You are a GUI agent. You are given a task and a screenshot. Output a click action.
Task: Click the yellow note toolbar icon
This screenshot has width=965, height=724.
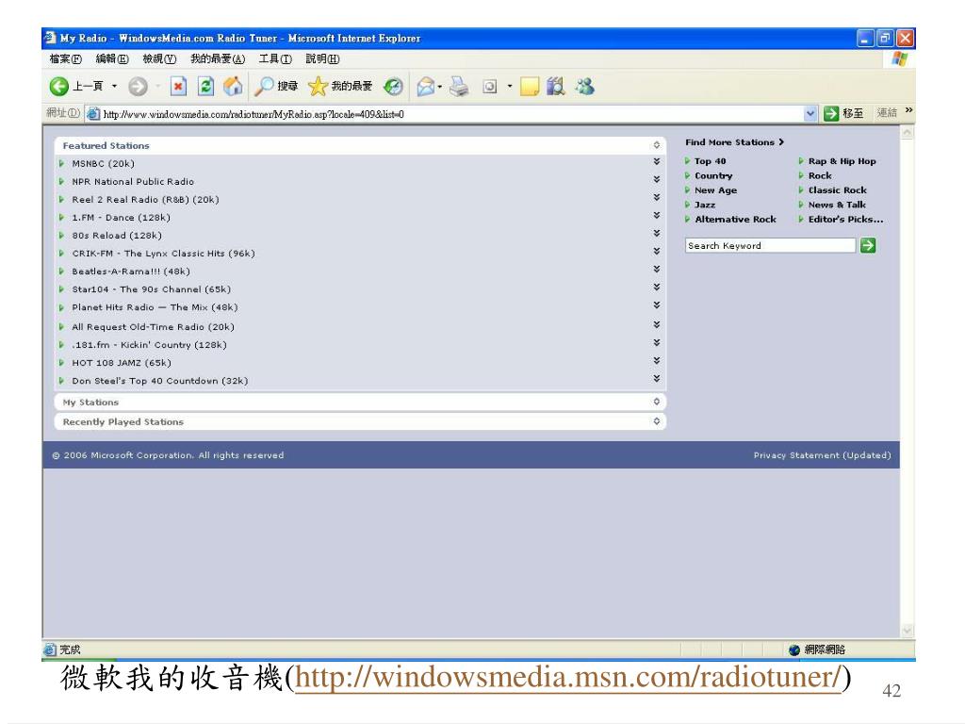tap(530, 87)
